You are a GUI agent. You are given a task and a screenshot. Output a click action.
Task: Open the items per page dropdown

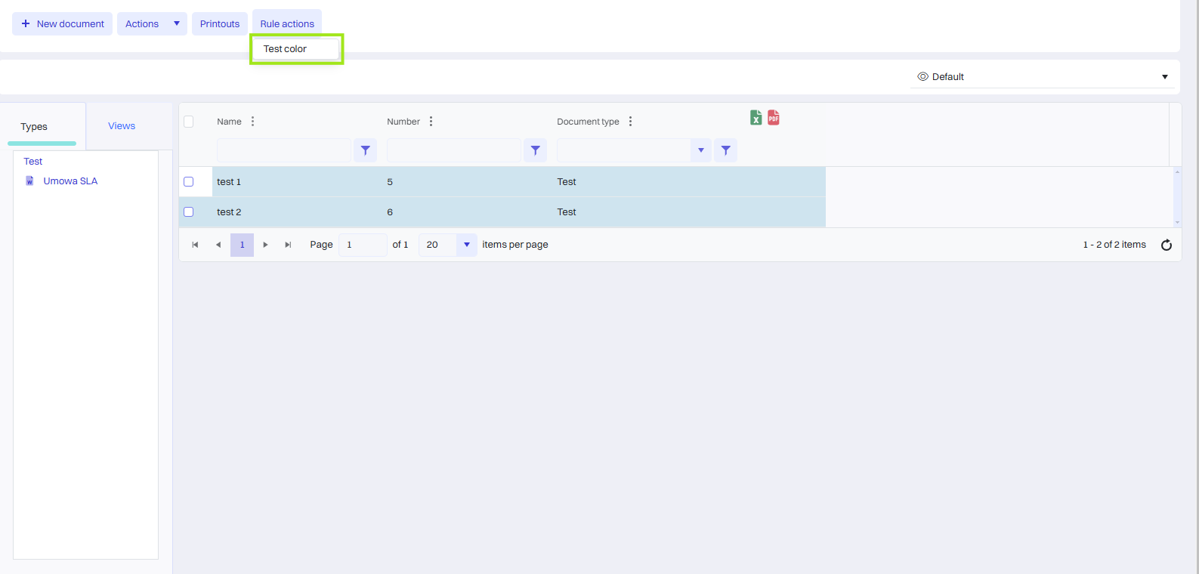[x=466, y=245]
